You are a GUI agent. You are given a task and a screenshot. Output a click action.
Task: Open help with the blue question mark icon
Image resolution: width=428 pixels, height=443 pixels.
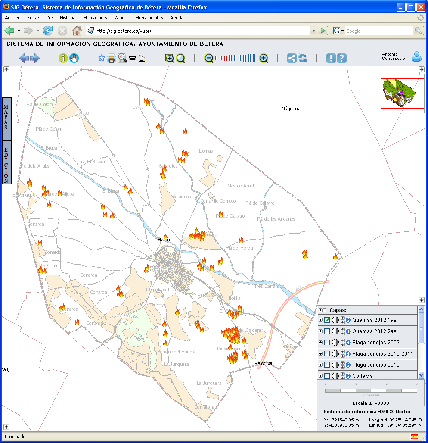(x=341, y=58)
